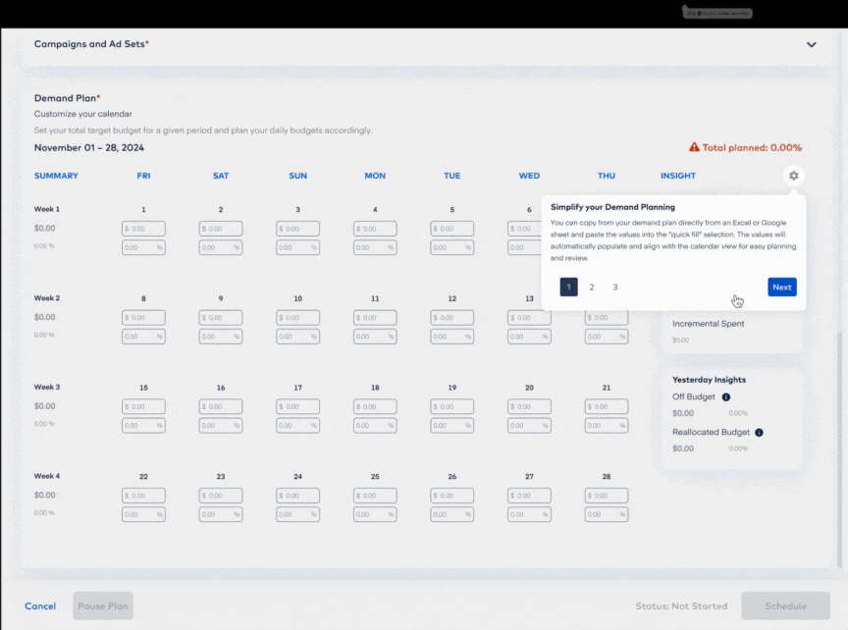
Task: Click the 'Yesterday Insights' heading
Action: point(709,380)
